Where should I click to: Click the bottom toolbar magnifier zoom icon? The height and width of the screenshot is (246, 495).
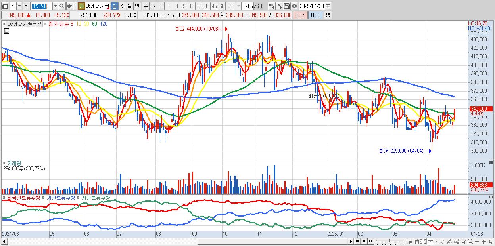pos(470,241)
